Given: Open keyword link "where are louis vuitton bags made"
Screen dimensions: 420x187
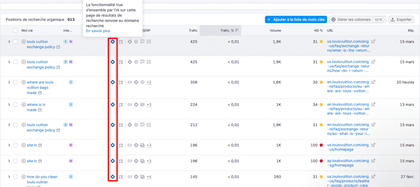Looking at the screenshot, I should [39, 87].
